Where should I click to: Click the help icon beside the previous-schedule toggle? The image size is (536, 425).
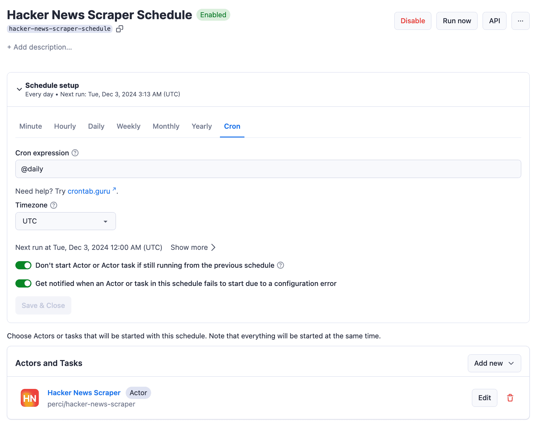pos(280,265)
